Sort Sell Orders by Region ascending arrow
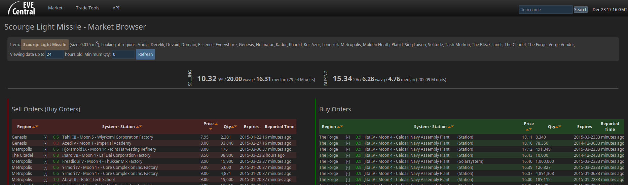This screenshot has height=185, width=628. click(34, 127)
